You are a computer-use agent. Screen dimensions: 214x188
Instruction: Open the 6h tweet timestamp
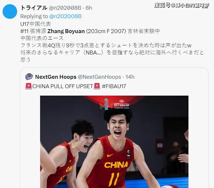(89, 8)
